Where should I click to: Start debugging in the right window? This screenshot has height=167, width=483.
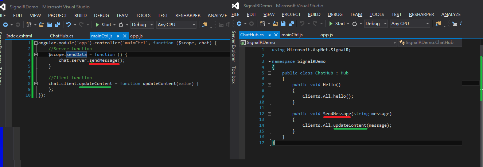pos(337,24)
